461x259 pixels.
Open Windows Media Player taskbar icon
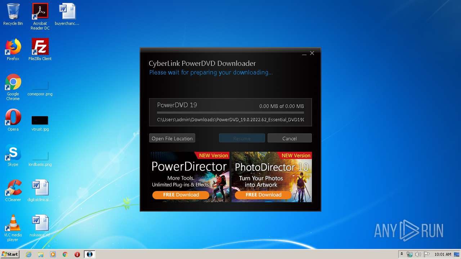(53, 254)
